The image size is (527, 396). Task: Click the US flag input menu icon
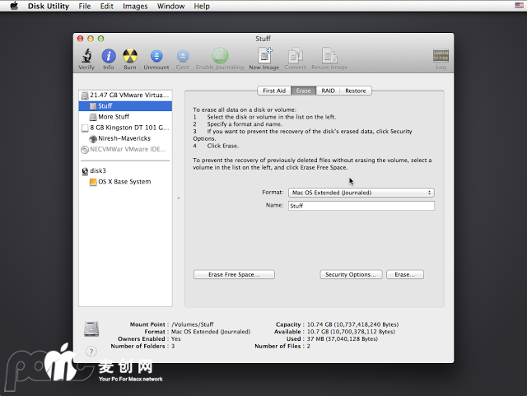(x=519, y=6)
